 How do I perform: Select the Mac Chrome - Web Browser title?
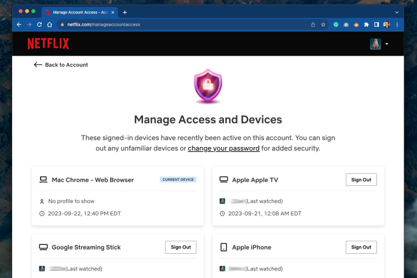[93, 180]
